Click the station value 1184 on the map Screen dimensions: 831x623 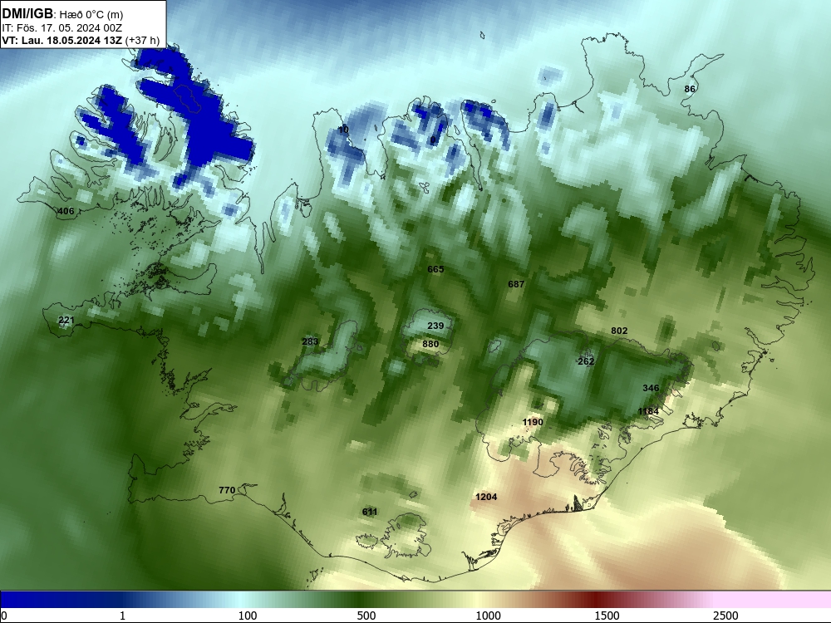click(x=648, y=412)
